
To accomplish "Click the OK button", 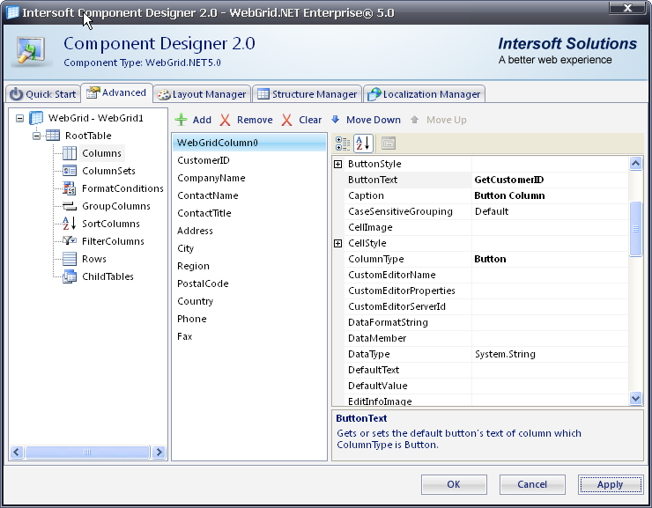I will coord(454,484).
